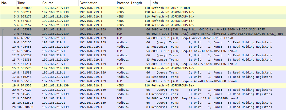This screenshot has height=110, width=286.
Task: Select Modbus response Trans 3 packet 21
Action: point(143,94)
